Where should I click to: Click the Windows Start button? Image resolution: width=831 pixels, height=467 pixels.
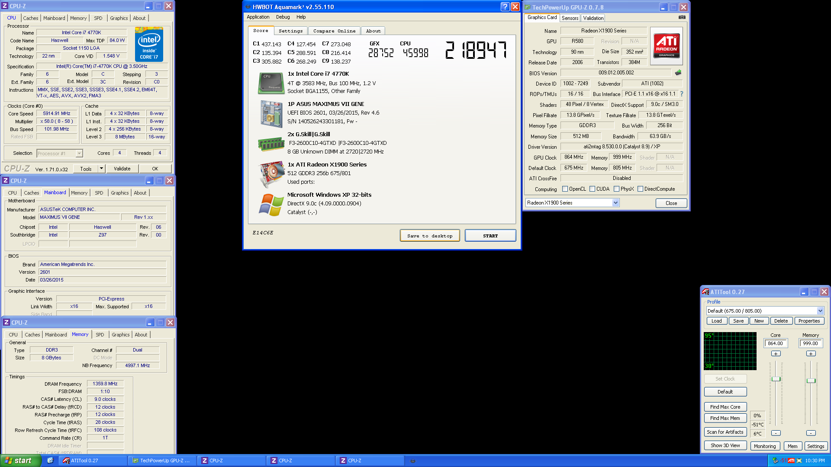click(x=20, y=461)
